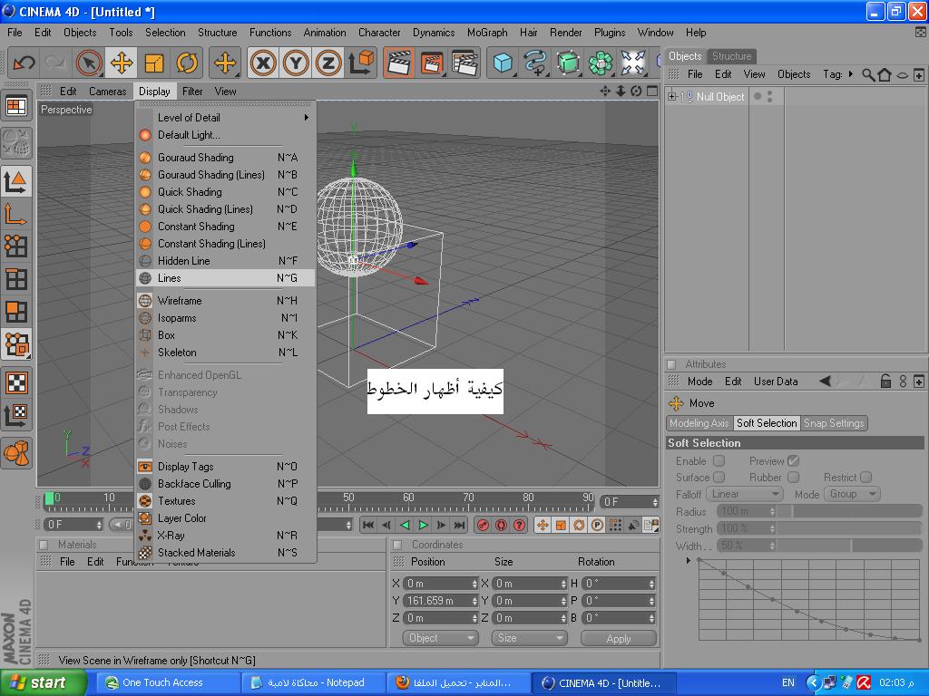Viewport: 929px width, 696px height.
Task: Expand the falloff curve disclosure triangle
Action: (x=688, y=560)
